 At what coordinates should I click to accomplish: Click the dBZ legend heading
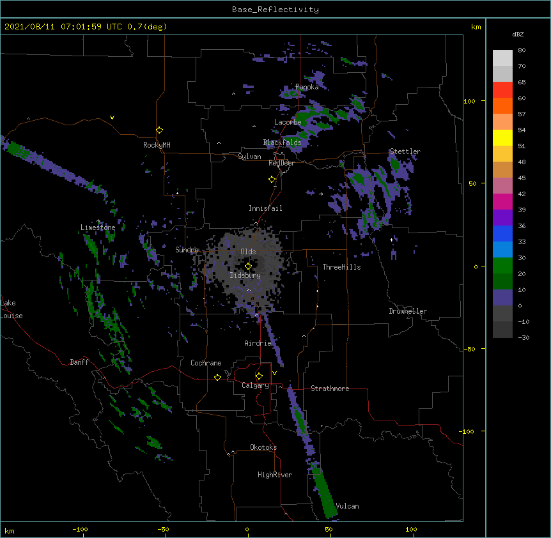click(x=518, y=35)
